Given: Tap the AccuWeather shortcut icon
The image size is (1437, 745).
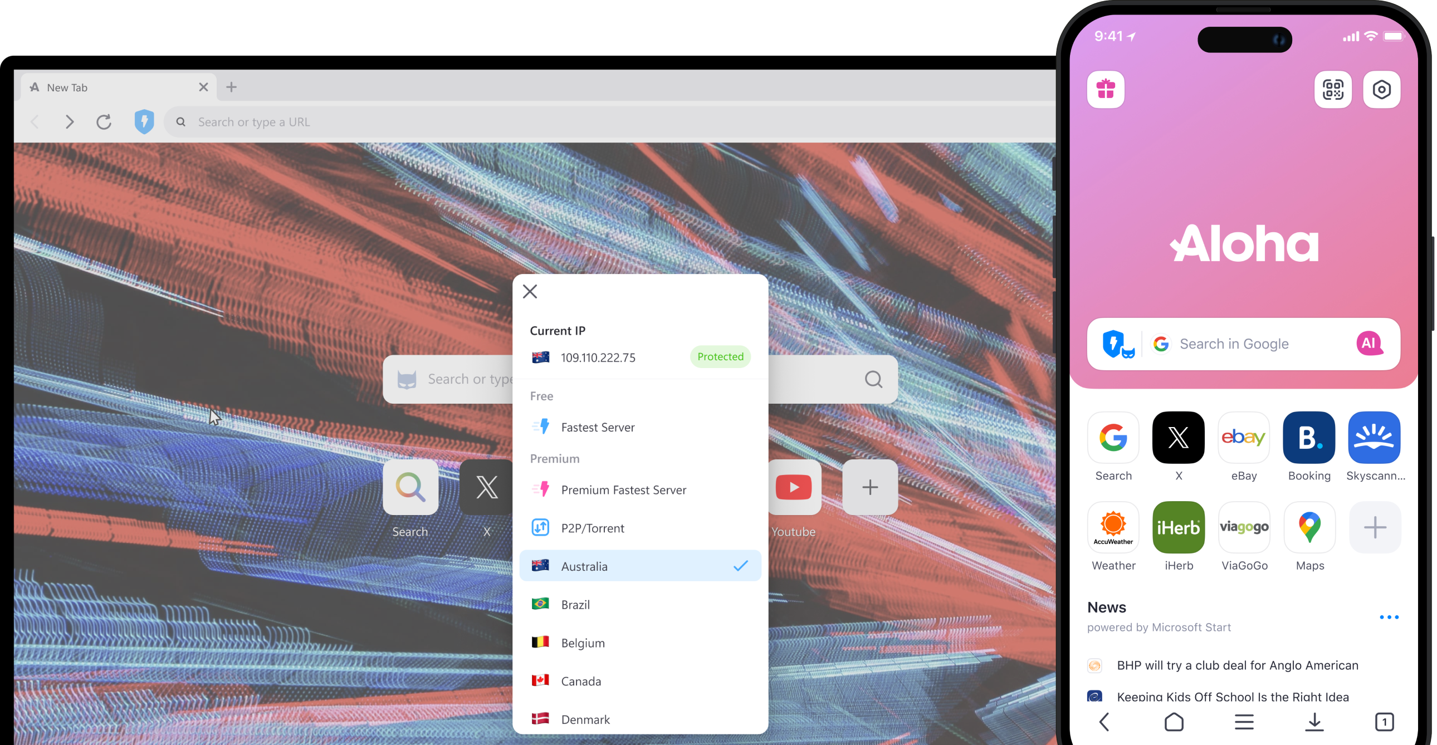Looking at the screenshot, I should [x=1114, y=527].
